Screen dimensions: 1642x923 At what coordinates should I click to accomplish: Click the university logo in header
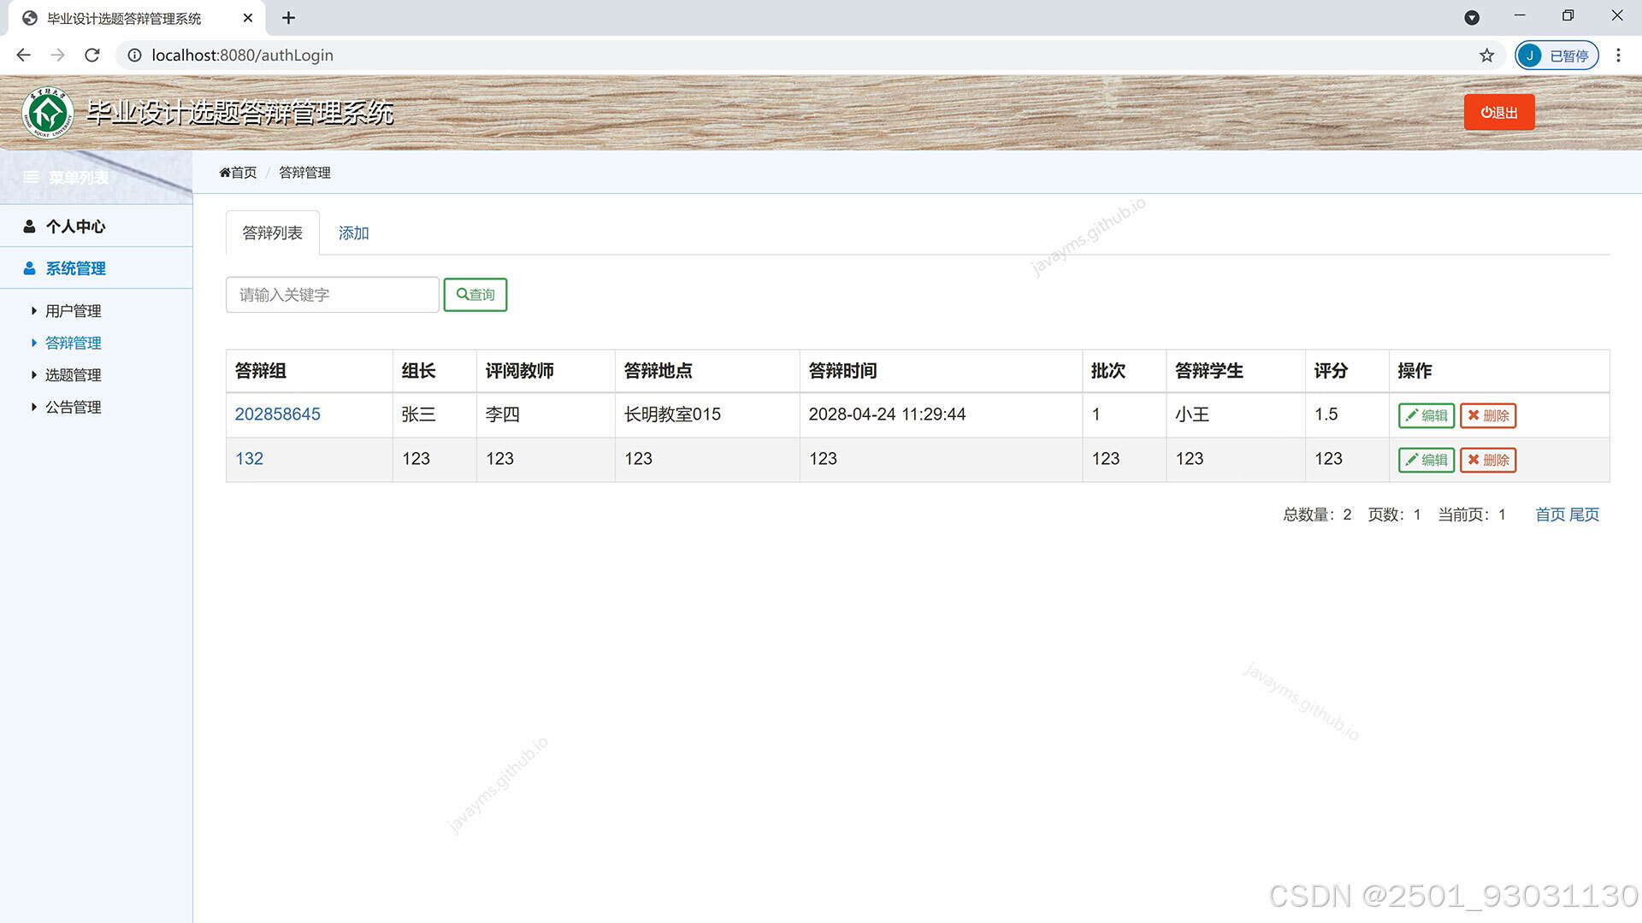[48, 113]
